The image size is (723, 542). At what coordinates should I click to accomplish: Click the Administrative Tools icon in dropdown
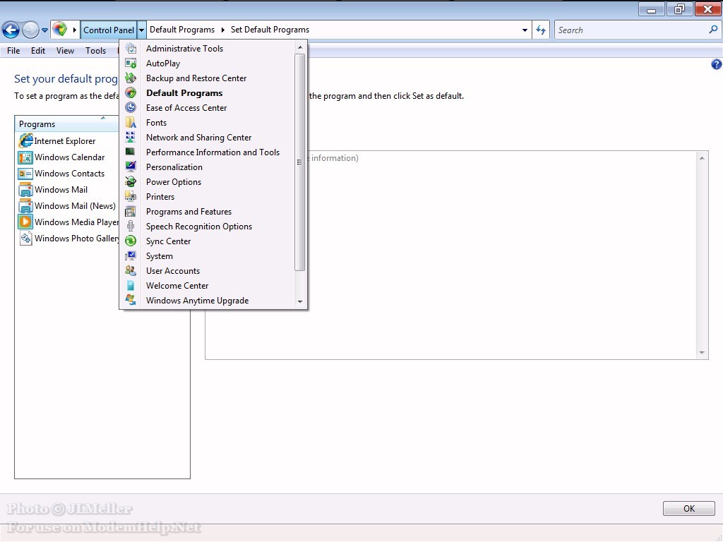tap(131, 49)
